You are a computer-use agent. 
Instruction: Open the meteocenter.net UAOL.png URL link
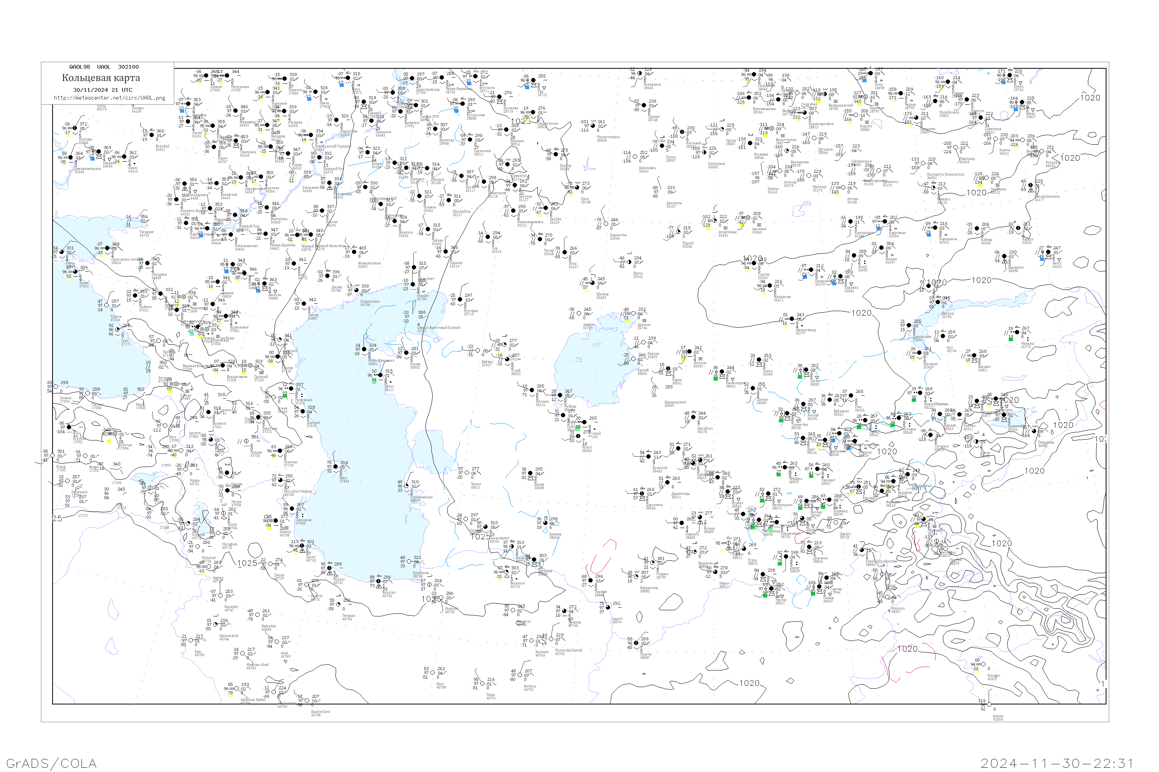point(109,98)
